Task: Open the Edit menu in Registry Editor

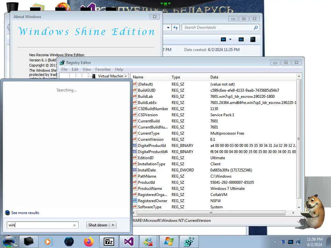Action: (x=75, y=69)
